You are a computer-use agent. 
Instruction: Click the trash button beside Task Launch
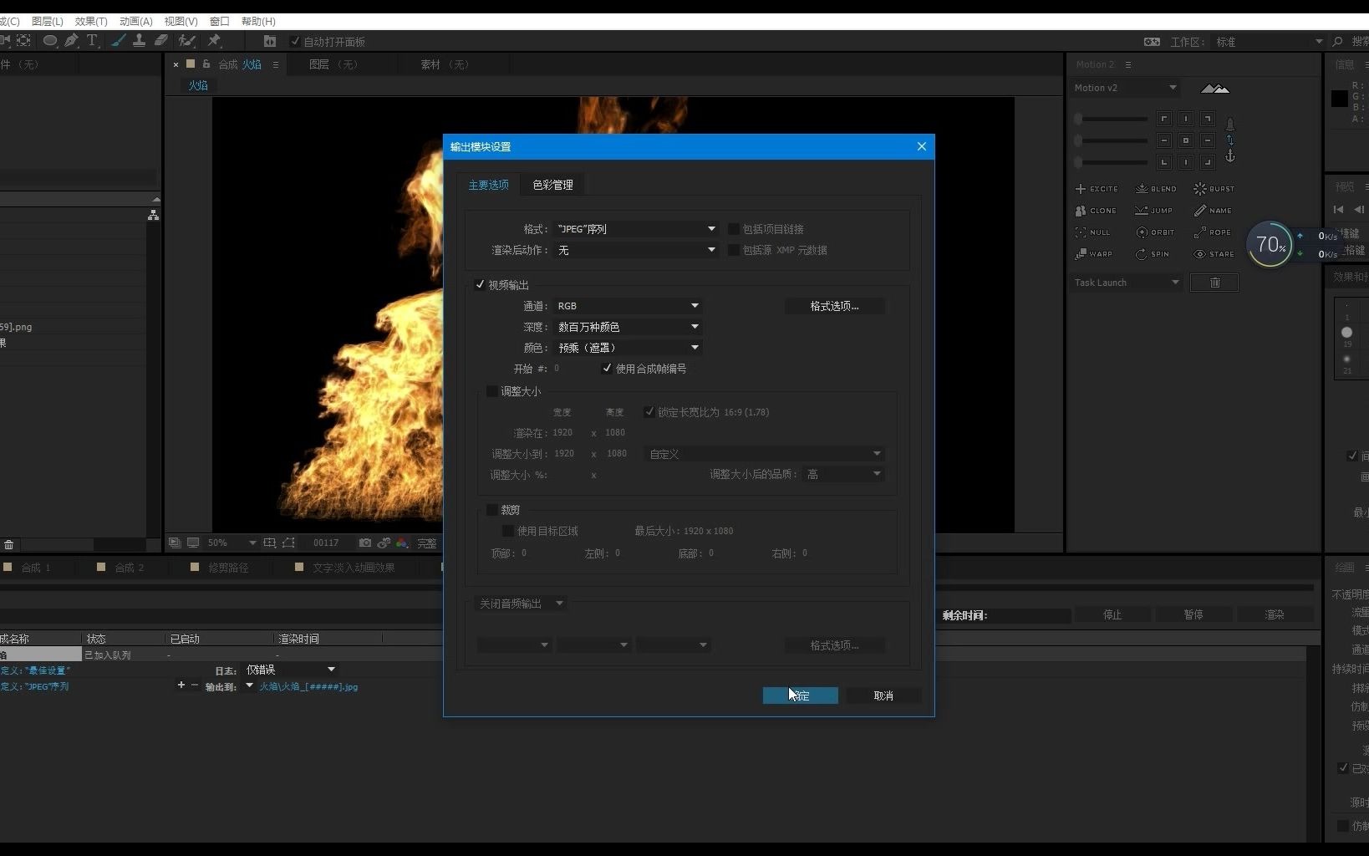pyautogui.click(x=1214, y=283)
